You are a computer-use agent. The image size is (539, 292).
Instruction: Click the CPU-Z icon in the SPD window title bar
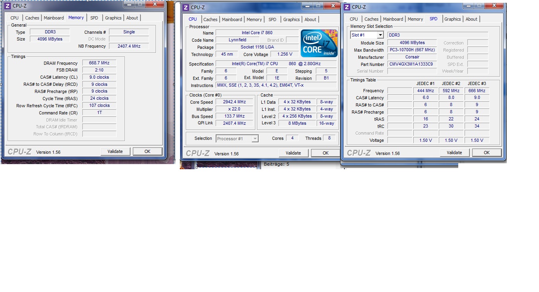pyautogui.click(x=347, y=7)
